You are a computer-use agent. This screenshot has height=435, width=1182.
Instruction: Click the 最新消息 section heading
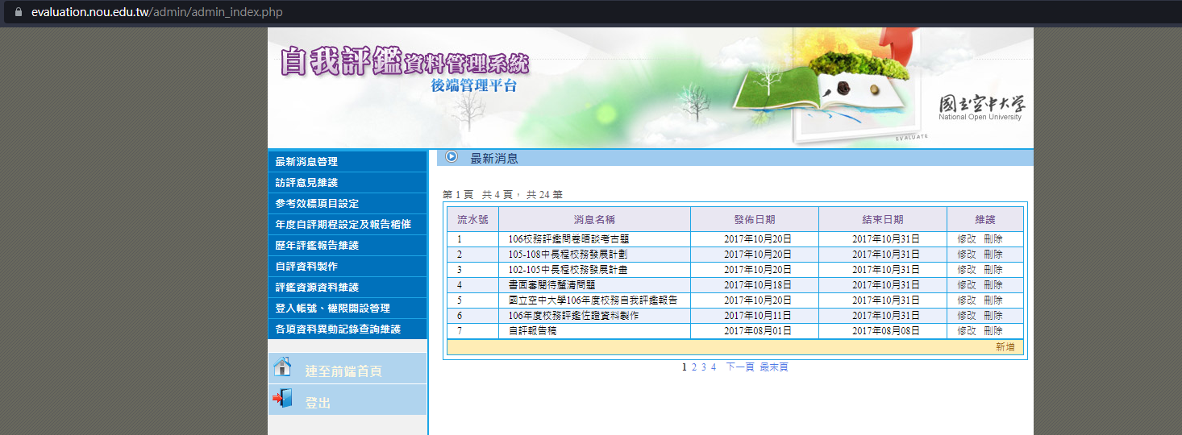tap(494, 159)
